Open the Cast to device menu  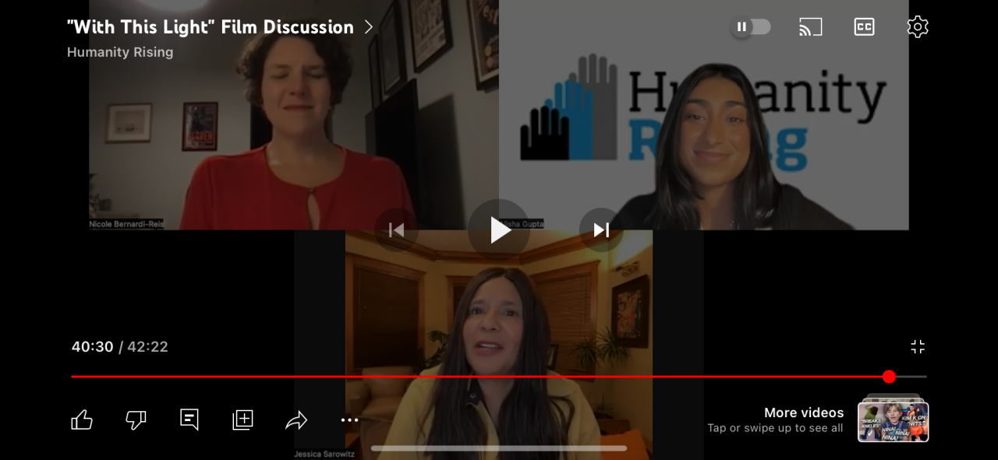click(x=811, y=27)
